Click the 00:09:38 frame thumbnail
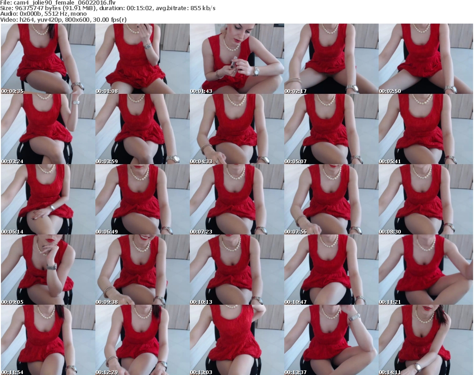This screenshot has width=474, height=375. point(143,270)
